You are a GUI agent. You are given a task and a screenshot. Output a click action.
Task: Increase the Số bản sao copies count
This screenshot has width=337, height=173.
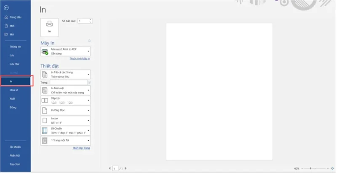[x=91, y=19]
